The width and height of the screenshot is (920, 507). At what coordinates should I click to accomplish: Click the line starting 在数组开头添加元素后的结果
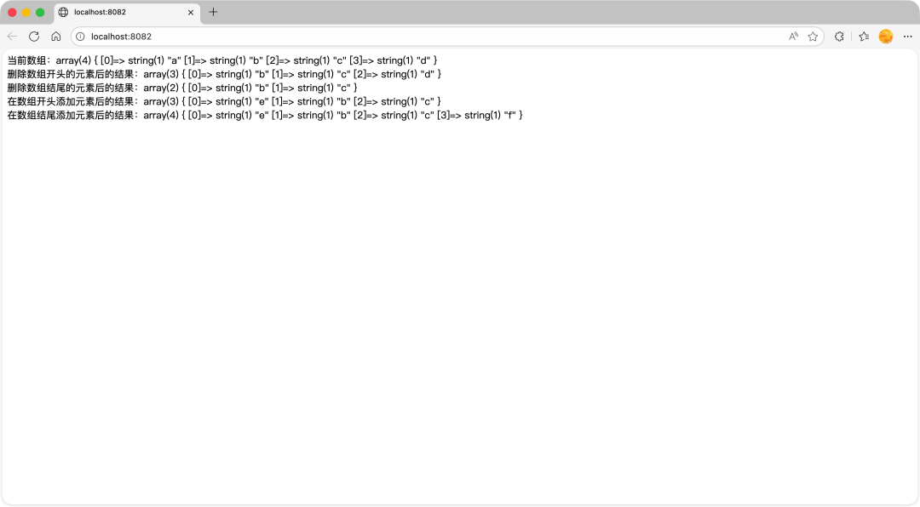tap(224, 101)
